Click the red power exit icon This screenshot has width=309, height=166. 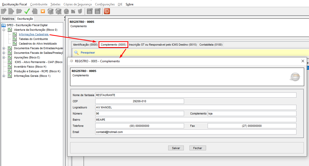pos(107,11)
